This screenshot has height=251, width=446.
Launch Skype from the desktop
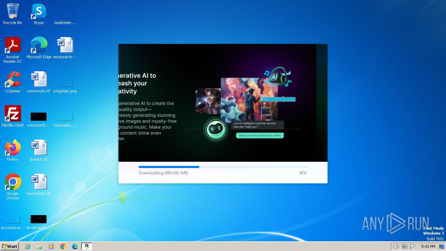click(39, 14)
